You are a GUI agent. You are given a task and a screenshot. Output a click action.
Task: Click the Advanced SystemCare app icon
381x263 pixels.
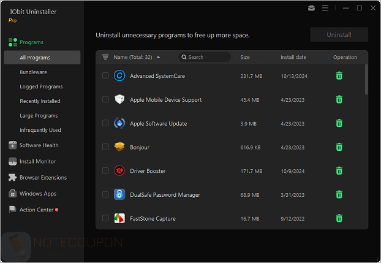tap(119, 75)
